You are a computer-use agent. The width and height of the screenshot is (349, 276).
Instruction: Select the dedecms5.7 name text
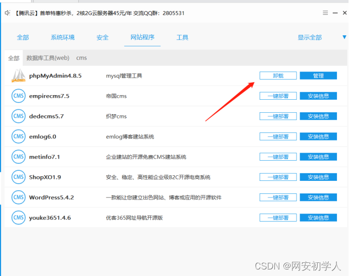pos(46,116)
